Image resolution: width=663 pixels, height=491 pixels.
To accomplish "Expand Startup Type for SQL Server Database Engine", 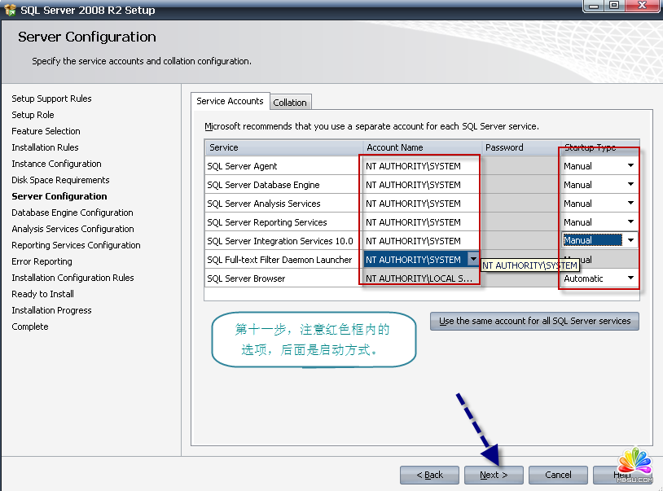I will click(630, 184).
